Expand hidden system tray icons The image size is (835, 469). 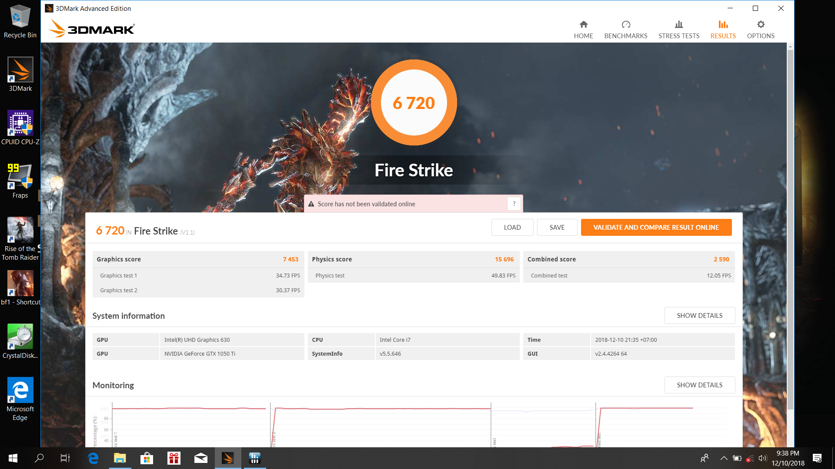point(724,458)
